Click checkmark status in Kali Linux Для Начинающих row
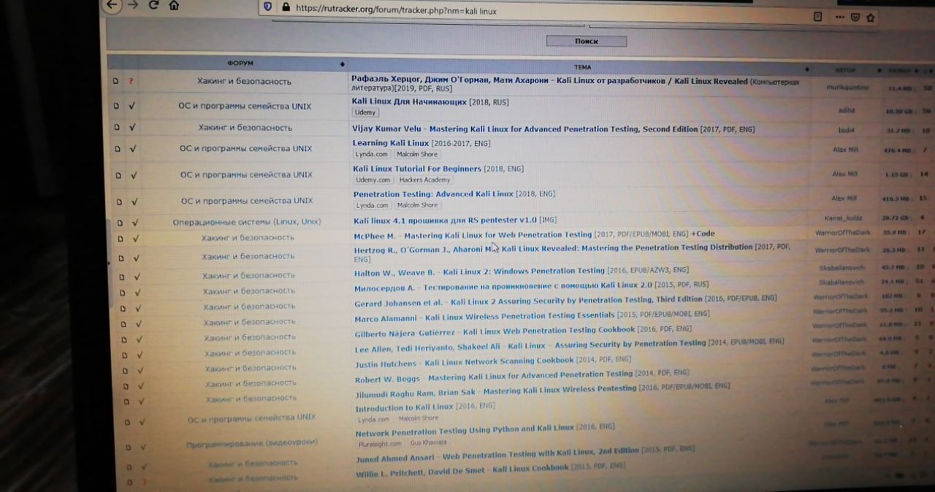Image resolution: width=935 pixels, height=492 pixels. 132,106
